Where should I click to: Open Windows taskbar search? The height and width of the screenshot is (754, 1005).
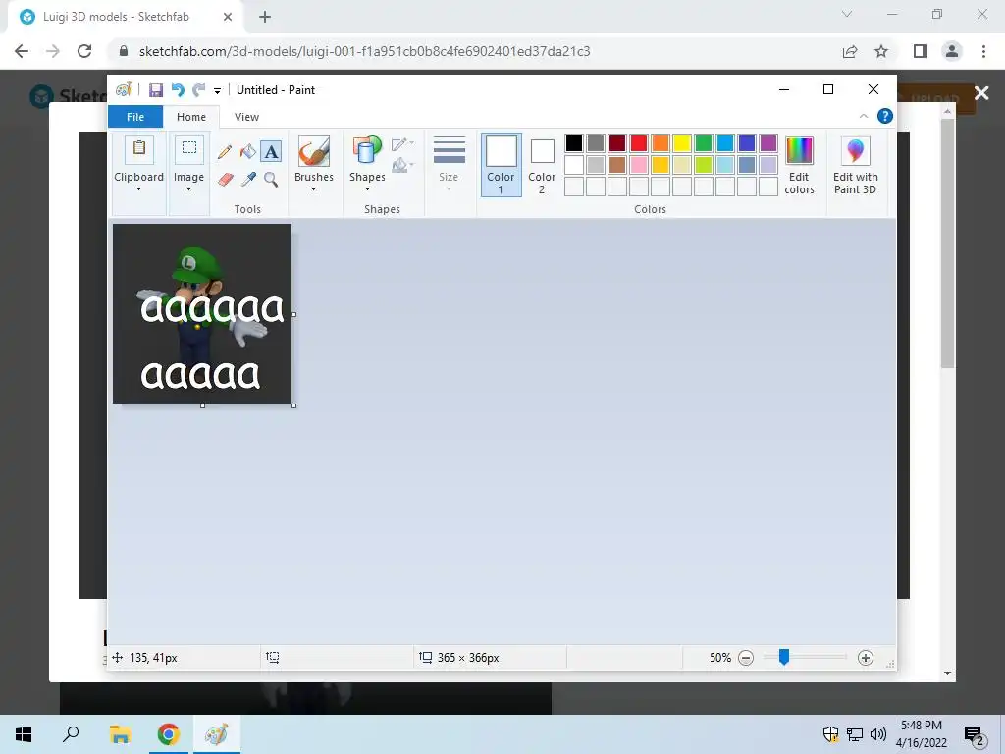(71, 734)
